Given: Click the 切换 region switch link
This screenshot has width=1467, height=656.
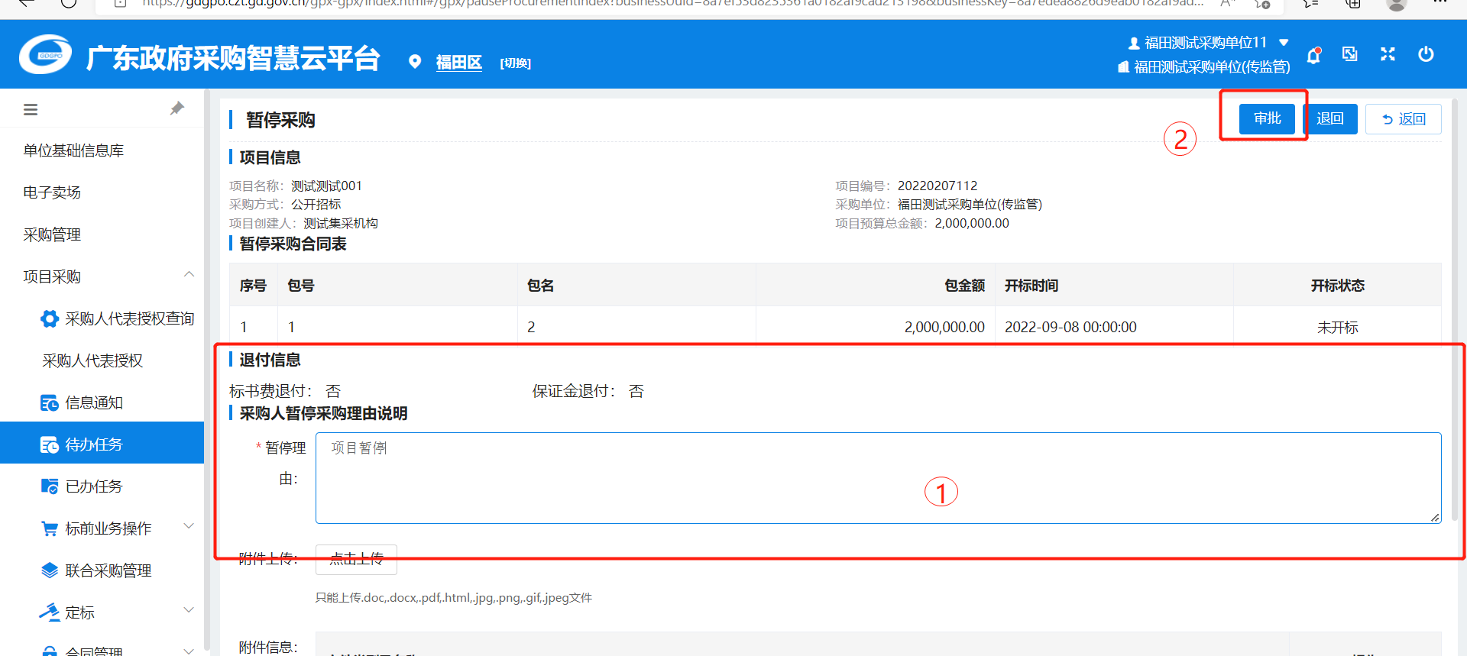Looking at the screenshot, I should tap(515, 63).
